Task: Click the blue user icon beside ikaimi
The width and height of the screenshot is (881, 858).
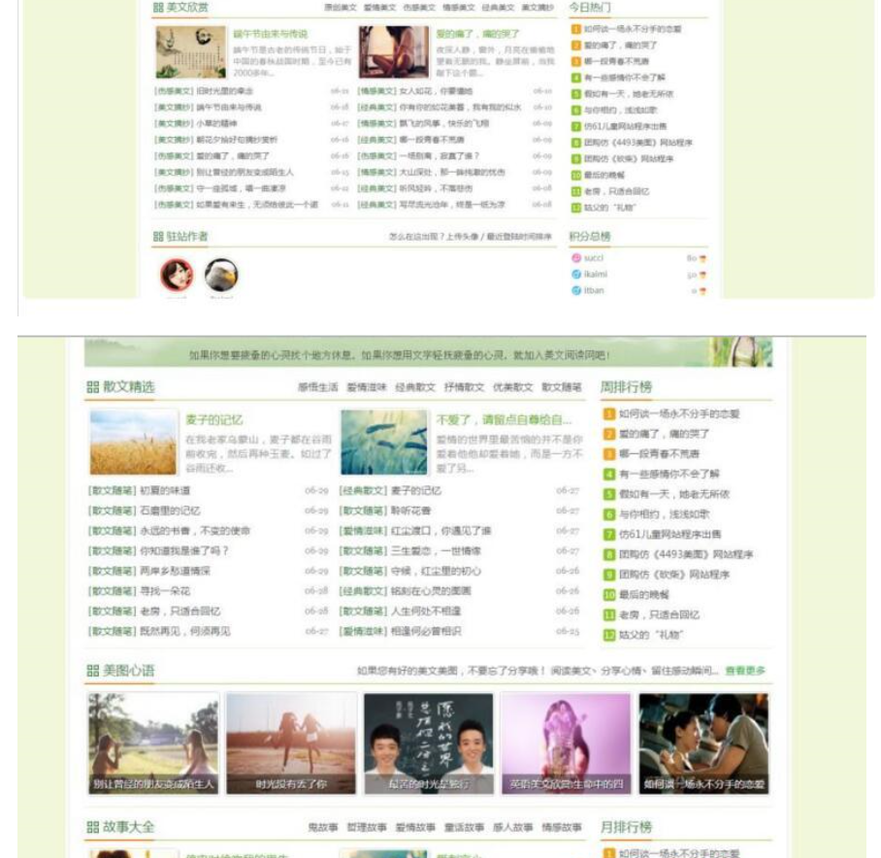Action: tap(576, 275)
